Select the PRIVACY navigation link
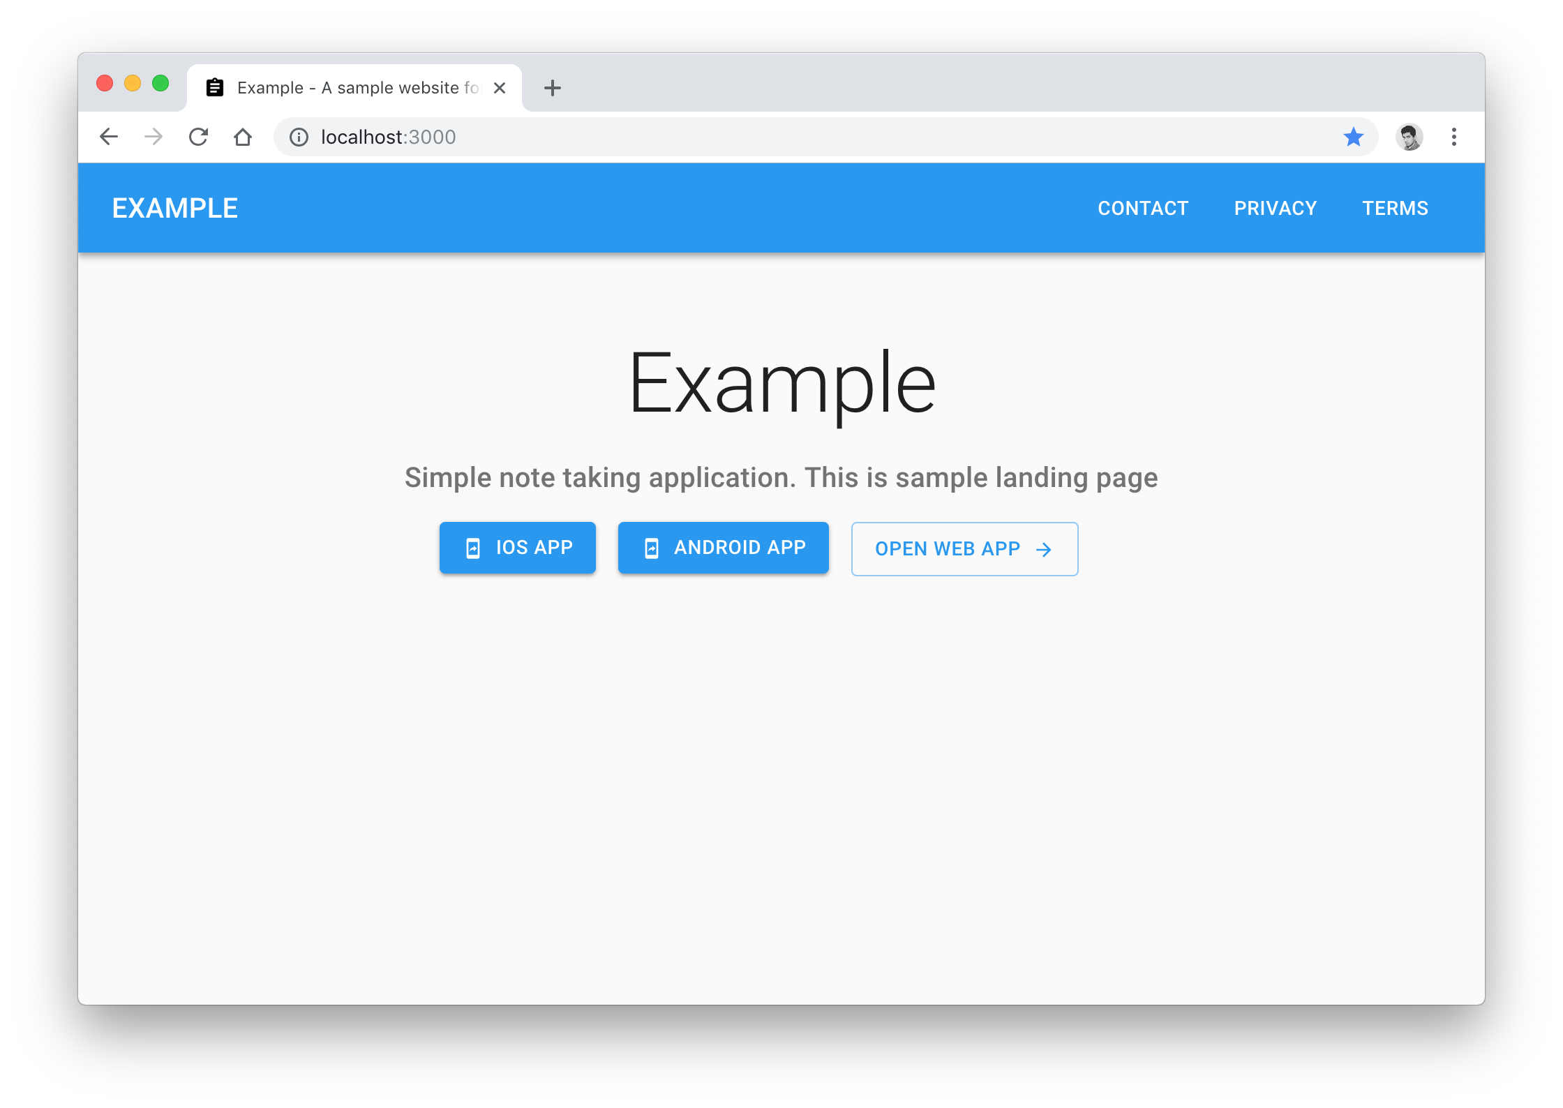The height and width of the screenshot is (1108, 1563). (x=1276, y=209)
